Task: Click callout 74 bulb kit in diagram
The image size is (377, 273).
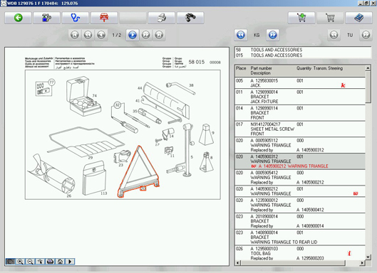Action: (95, 96)
